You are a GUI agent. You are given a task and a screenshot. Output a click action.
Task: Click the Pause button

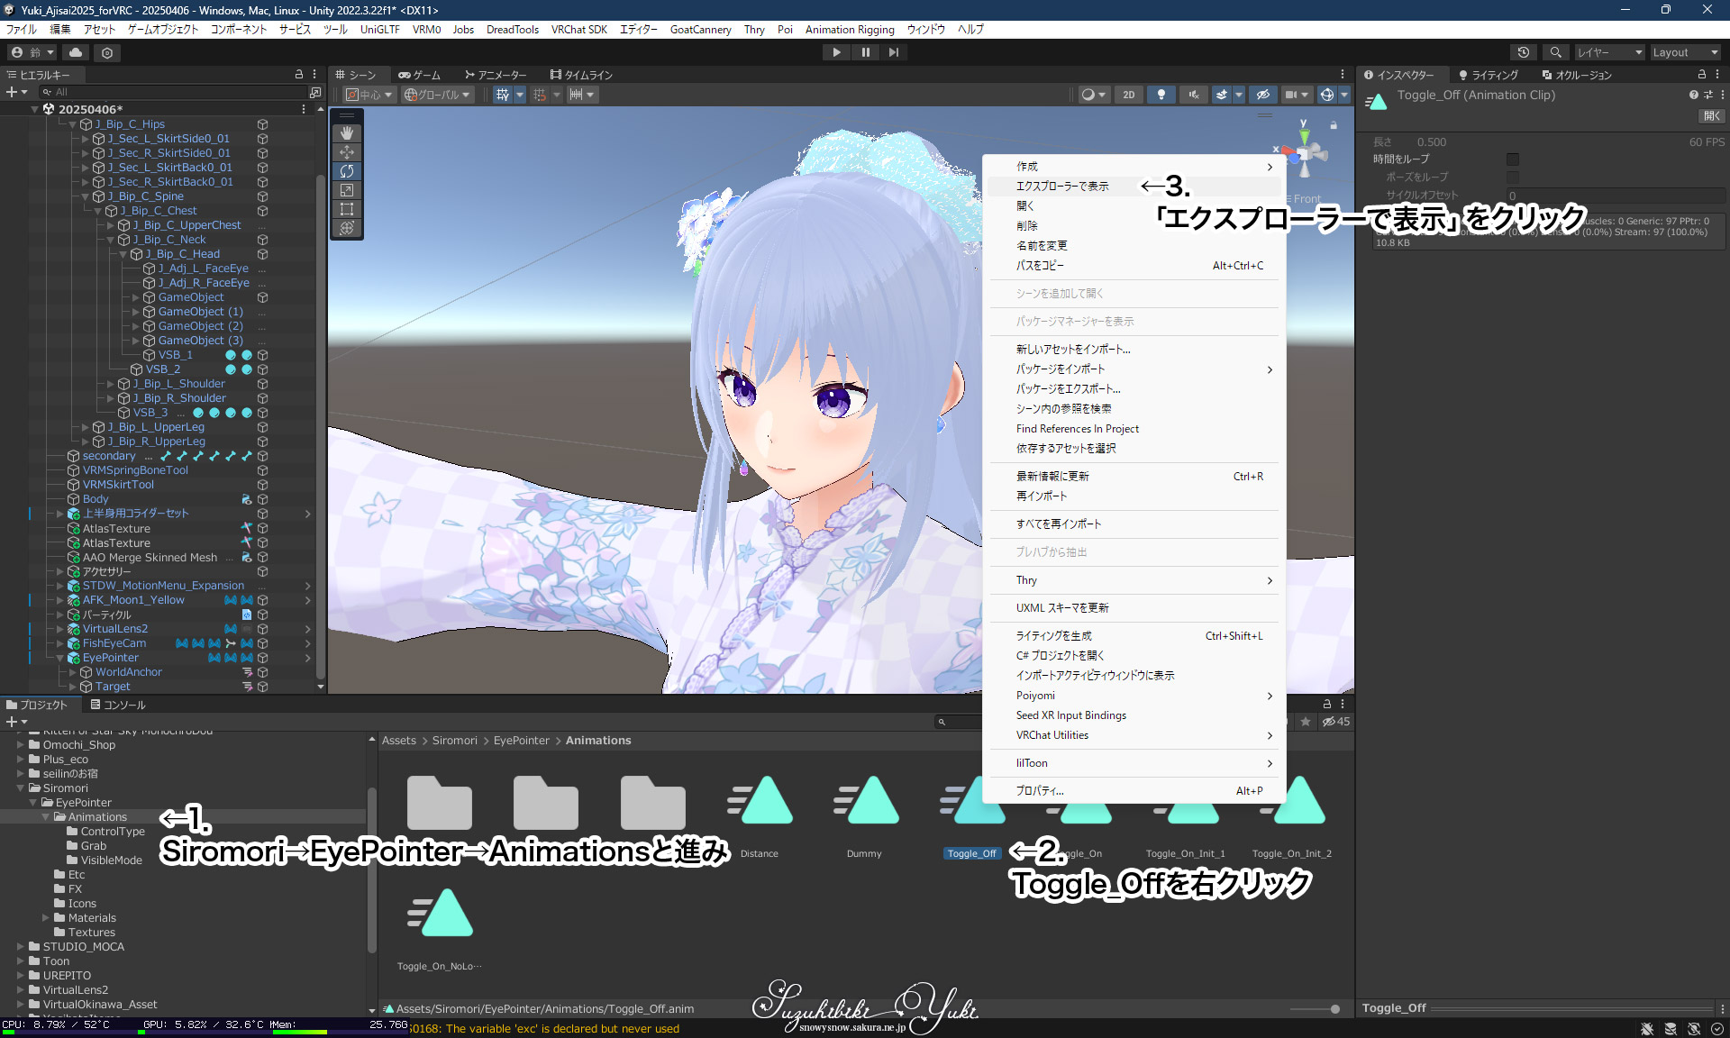point(865,52)
